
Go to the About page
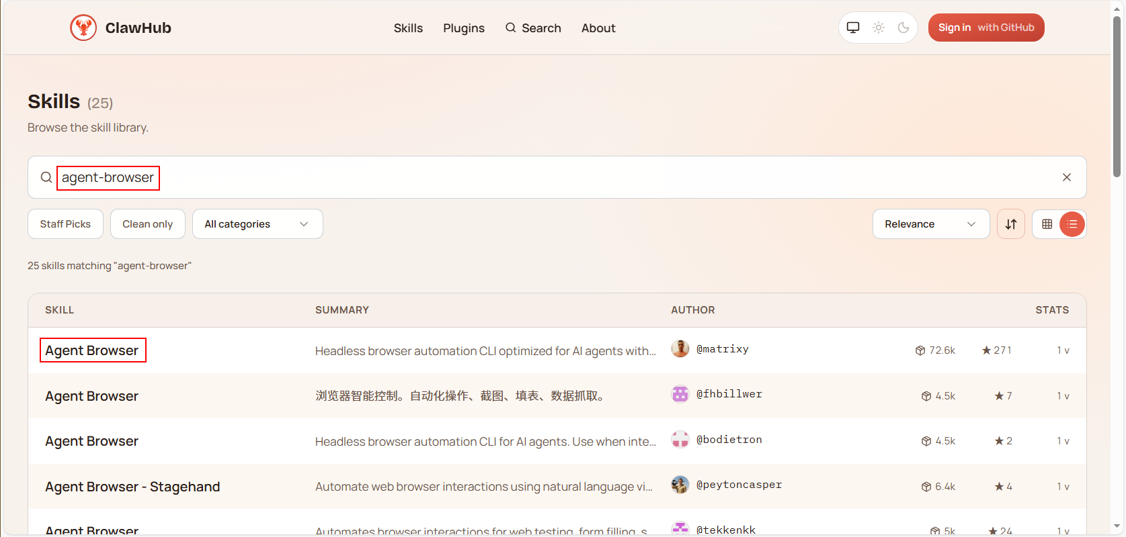(598, 28)
